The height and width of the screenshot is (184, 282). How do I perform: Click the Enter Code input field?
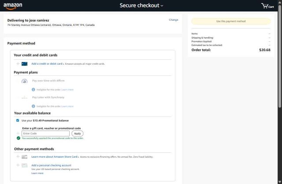[45, 133]
